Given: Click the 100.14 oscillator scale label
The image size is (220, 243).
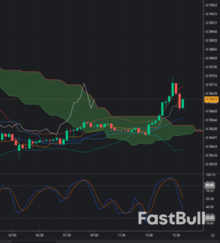Looking at the screenshot, I should (211, 175).
